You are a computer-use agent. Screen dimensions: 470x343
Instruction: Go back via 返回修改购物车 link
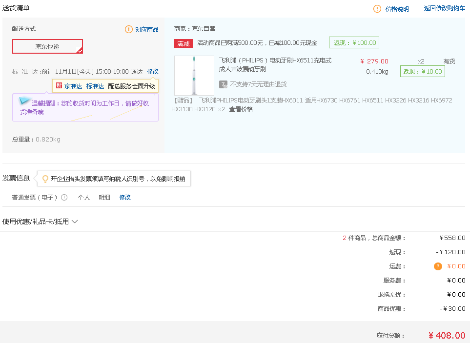tap(445, 8)
